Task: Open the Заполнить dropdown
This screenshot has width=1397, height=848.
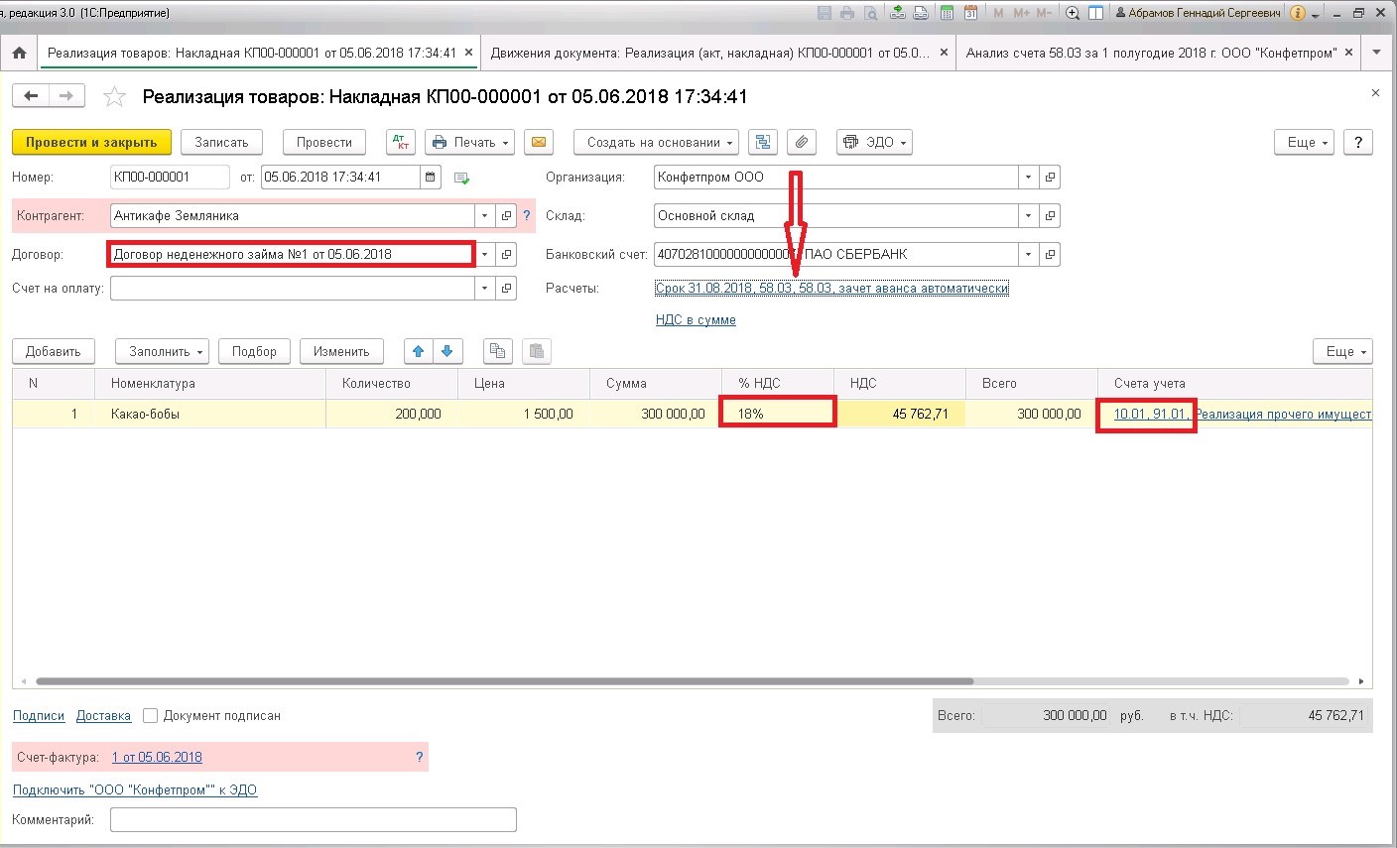Action: 162,351
